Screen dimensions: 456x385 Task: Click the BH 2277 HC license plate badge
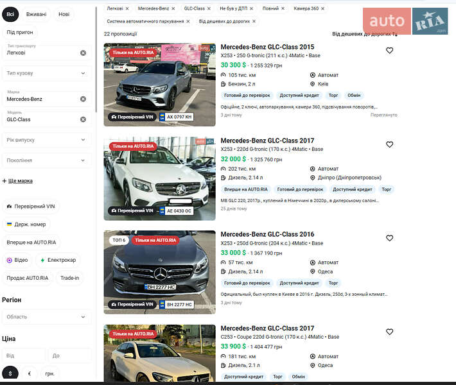177,305
